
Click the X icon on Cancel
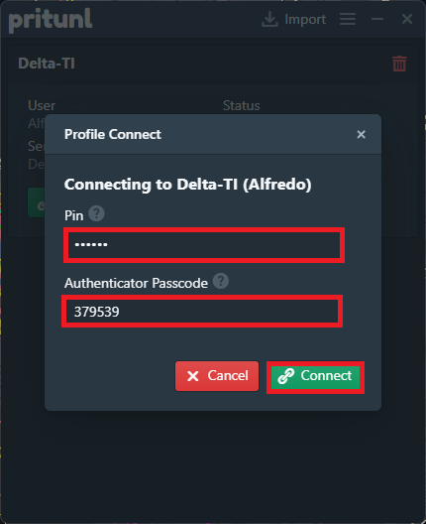click(x=193, y=376)
